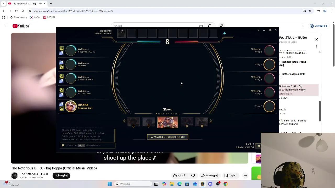Image resolution: width=335 pixels, height=188 pixels.
Task: Open Chrome media control icon
Action: 319,11
